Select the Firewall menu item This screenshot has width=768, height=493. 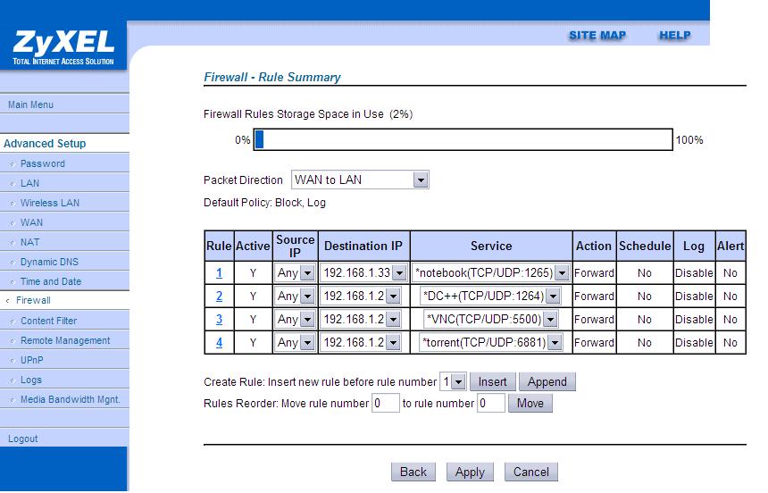(x=33, y=300)
